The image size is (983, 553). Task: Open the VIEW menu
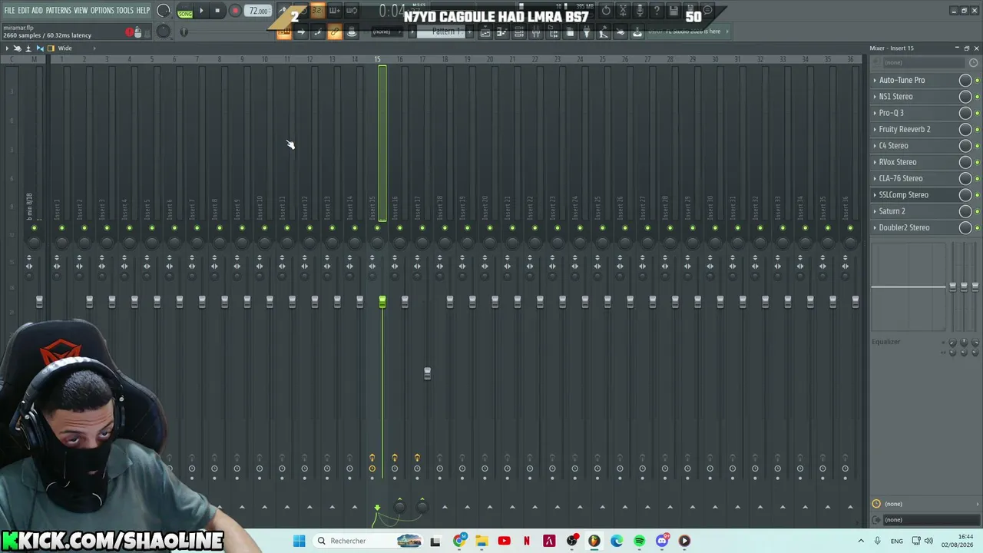coord(81,10)
